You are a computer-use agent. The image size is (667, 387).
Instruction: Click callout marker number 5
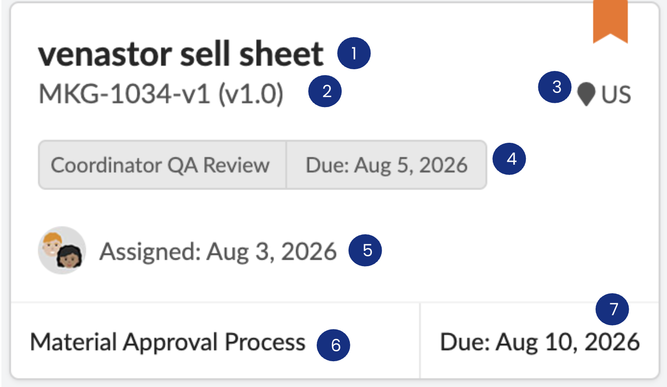point(365,250)
